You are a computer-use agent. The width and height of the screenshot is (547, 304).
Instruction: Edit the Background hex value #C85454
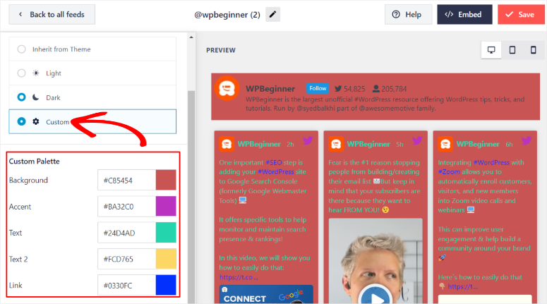point(126,181)
